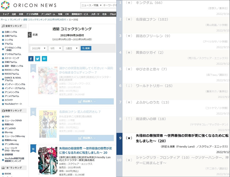230x177 pixels.
Task: Share page on Twitter
Action: point(37,59)
